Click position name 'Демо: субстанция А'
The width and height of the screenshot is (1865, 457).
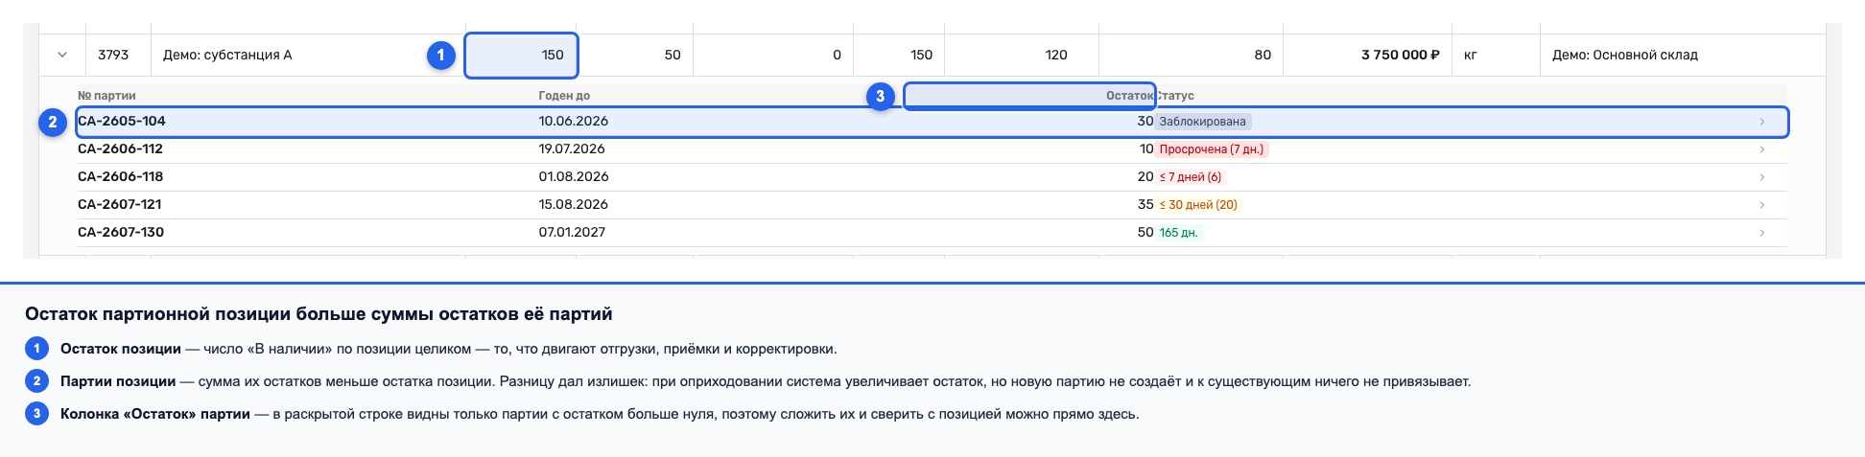pyautogui.click(x=227, y=55)
